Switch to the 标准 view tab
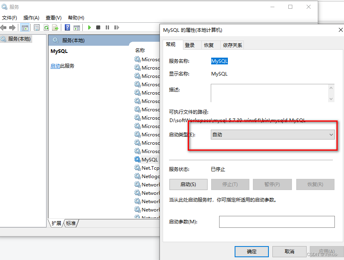344x260 pixels. click(x=71, y=223)
